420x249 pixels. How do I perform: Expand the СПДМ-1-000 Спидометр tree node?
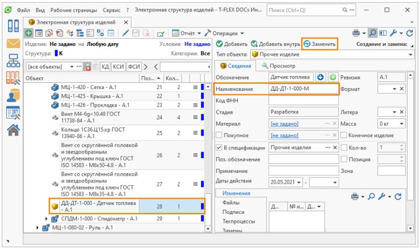click(x=47, y=219)
